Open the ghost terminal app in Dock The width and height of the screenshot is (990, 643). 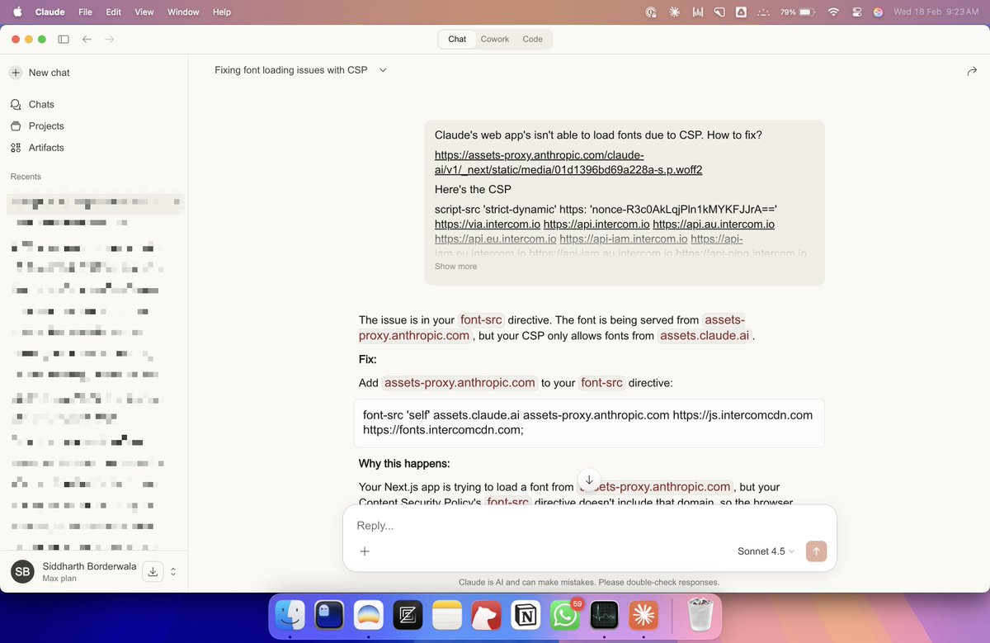coord(329,615)
